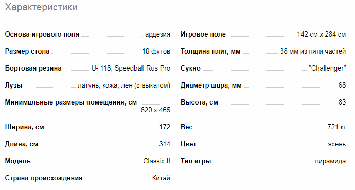The width and height of the screenshot is (355, 190).
Task: Click U- 118, Speedball Rus Pro value
Action: tap(131, 68)
